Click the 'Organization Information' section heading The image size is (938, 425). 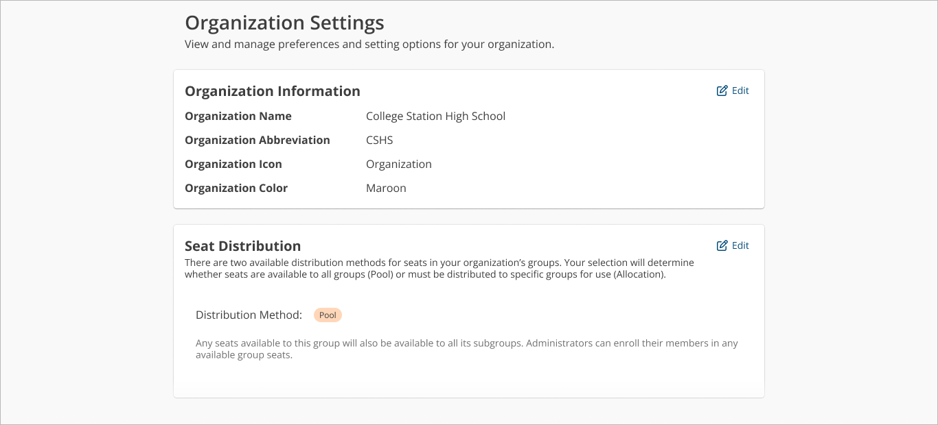click(x=272, y=90)
